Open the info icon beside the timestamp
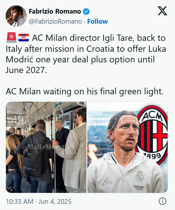 pos(163,201)
